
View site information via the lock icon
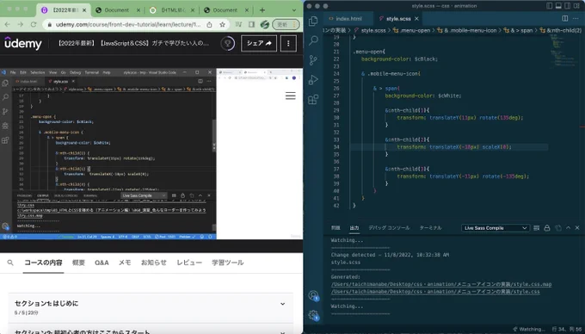(x=49, y=25)
